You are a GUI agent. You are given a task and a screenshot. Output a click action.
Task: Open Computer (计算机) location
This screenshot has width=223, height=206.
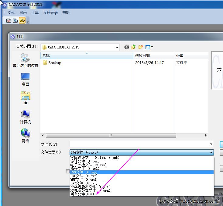pyautogui.click(x=26, y=117)
